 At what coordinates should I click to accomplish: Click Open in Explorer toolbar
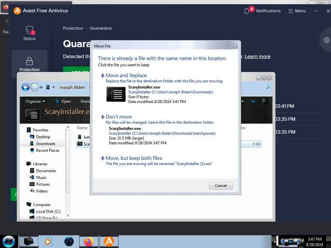click(63, 101)
